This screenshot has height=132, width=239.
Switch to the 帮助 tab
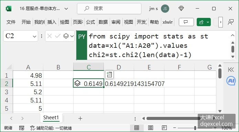point(154,22)
